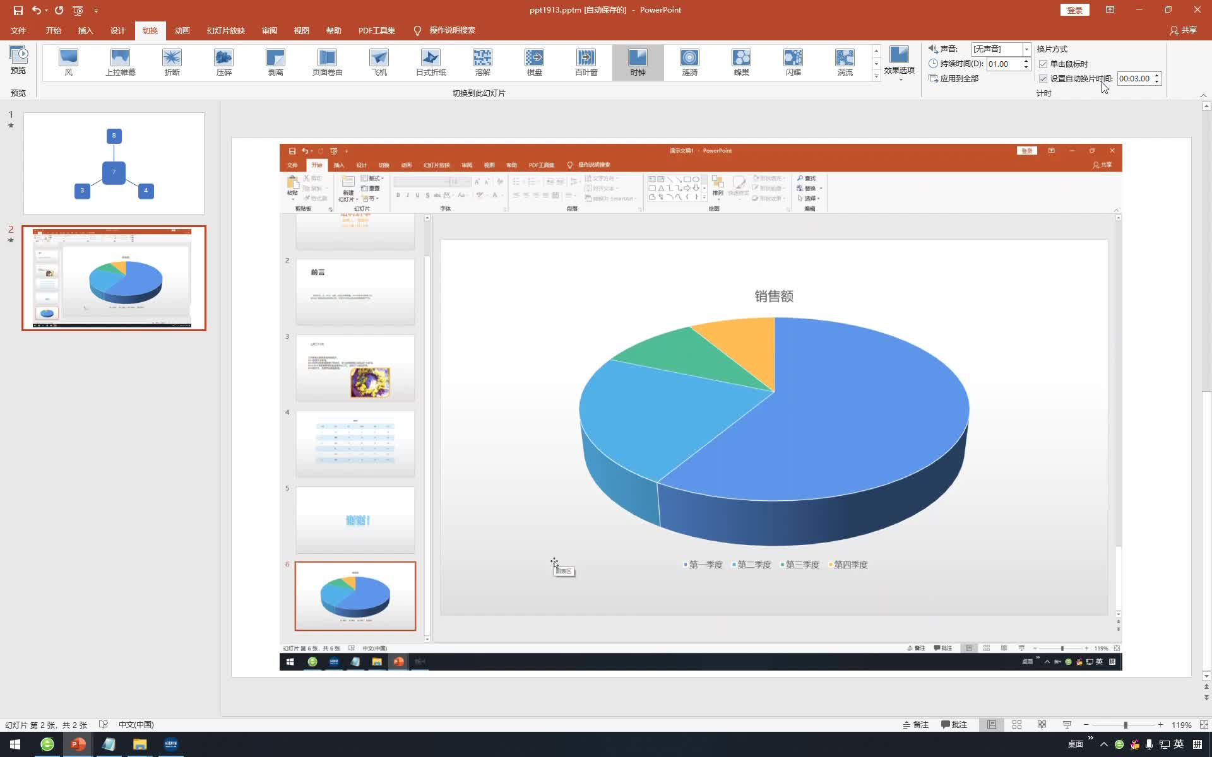Open the undo history dropdown arrow

[46, 10]
